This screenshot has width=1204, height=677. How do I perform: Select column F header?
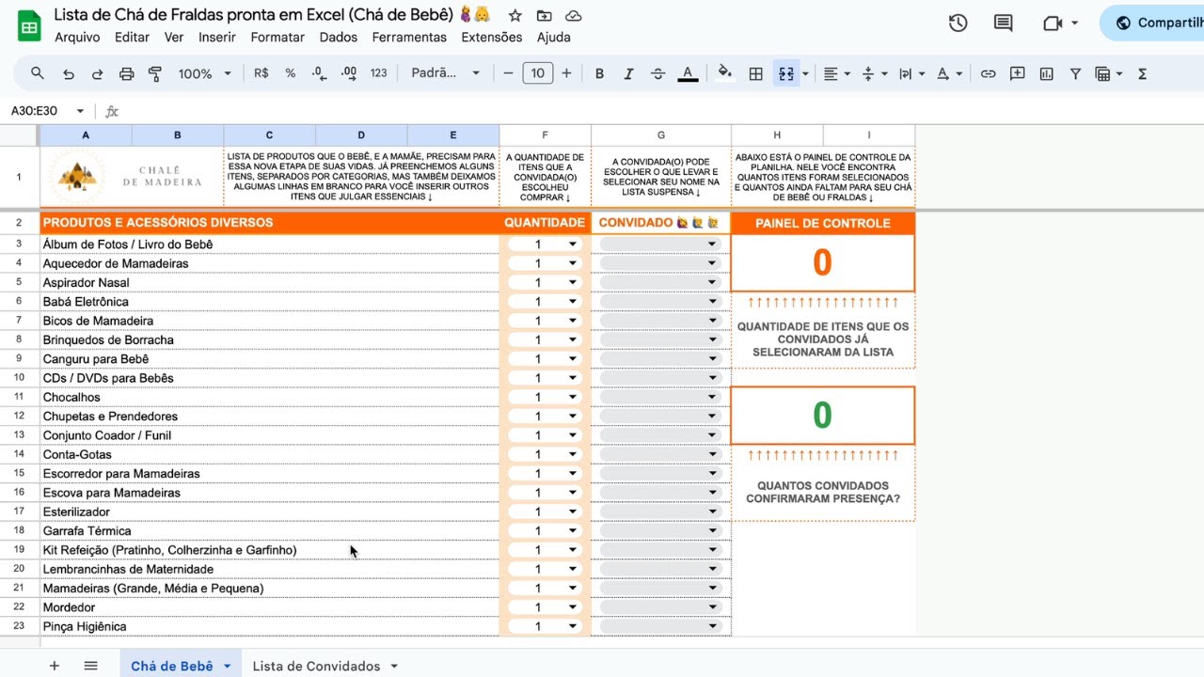[545, 135]
